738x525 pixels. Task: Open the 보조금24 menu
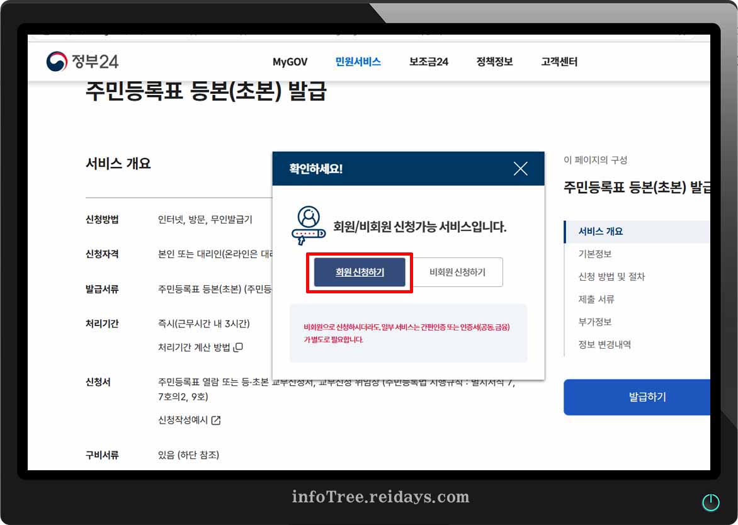click(428, 62)
